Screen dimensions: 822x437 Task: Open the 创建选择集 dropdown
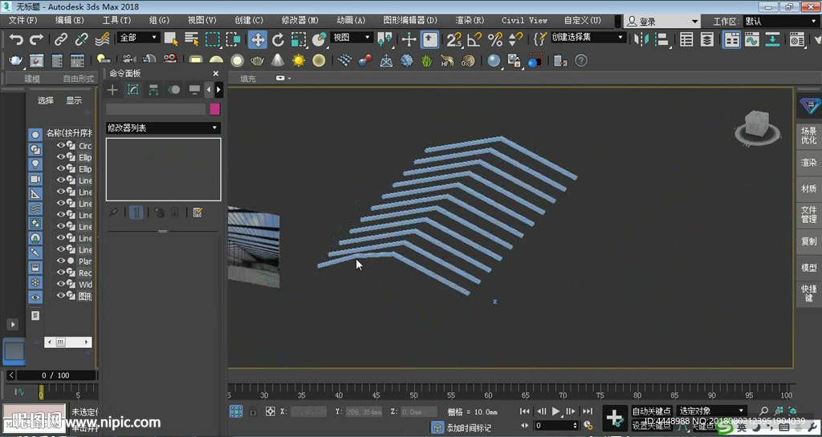click(588, 38)
